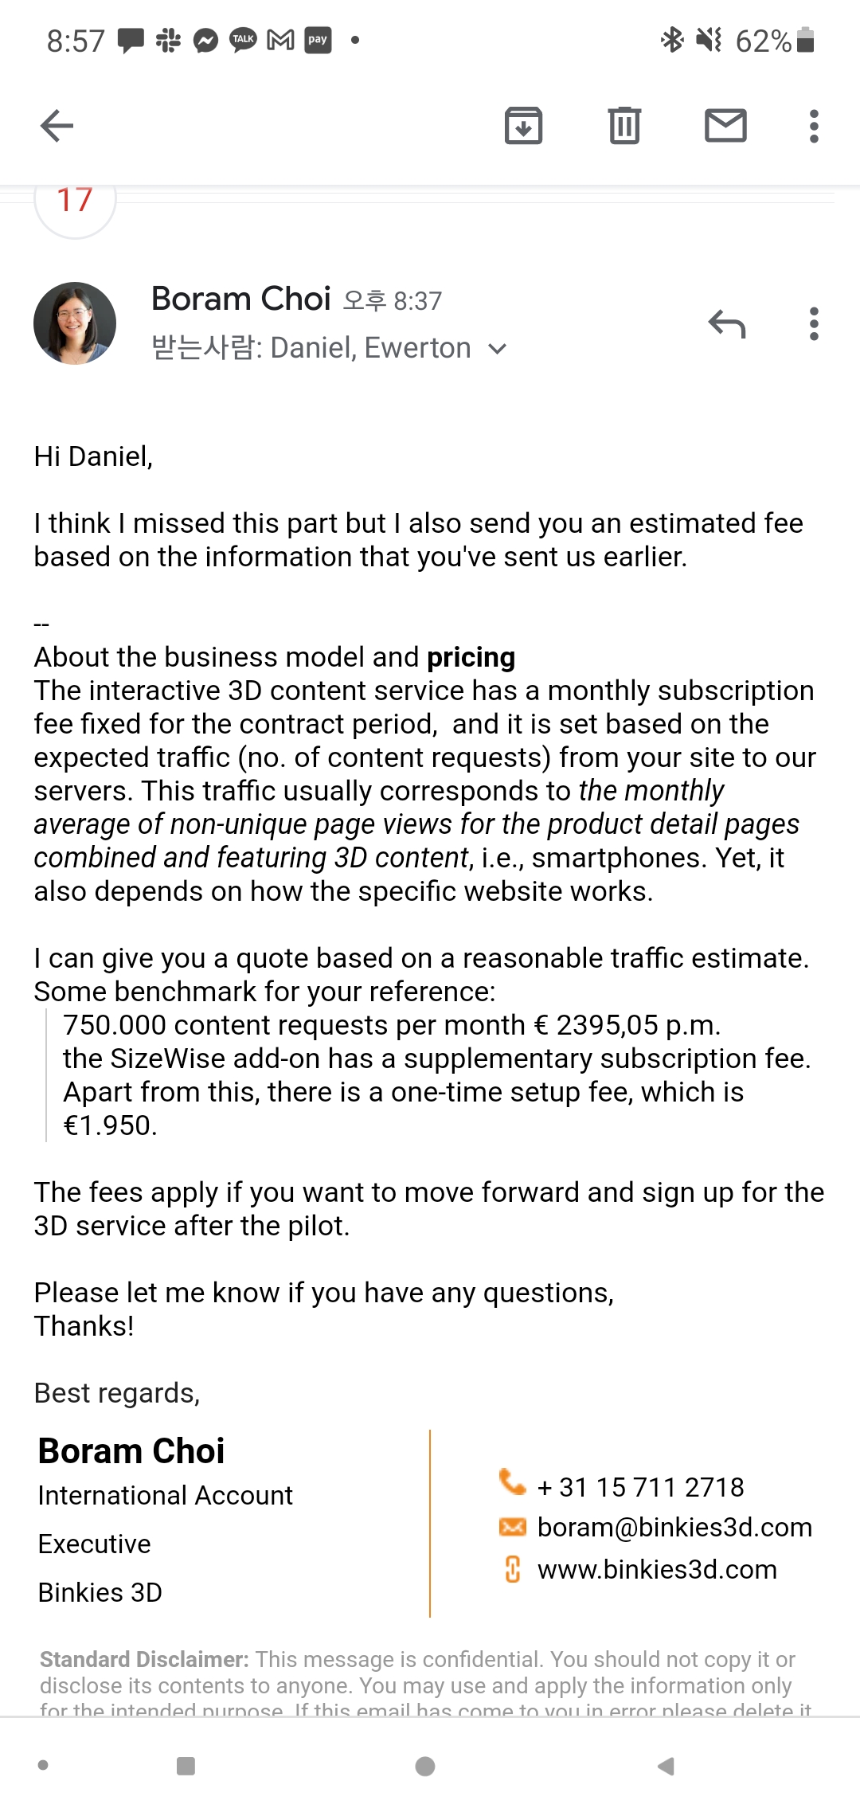
Task: Tap the orange link icon in signature
Action: (512, 1569)
